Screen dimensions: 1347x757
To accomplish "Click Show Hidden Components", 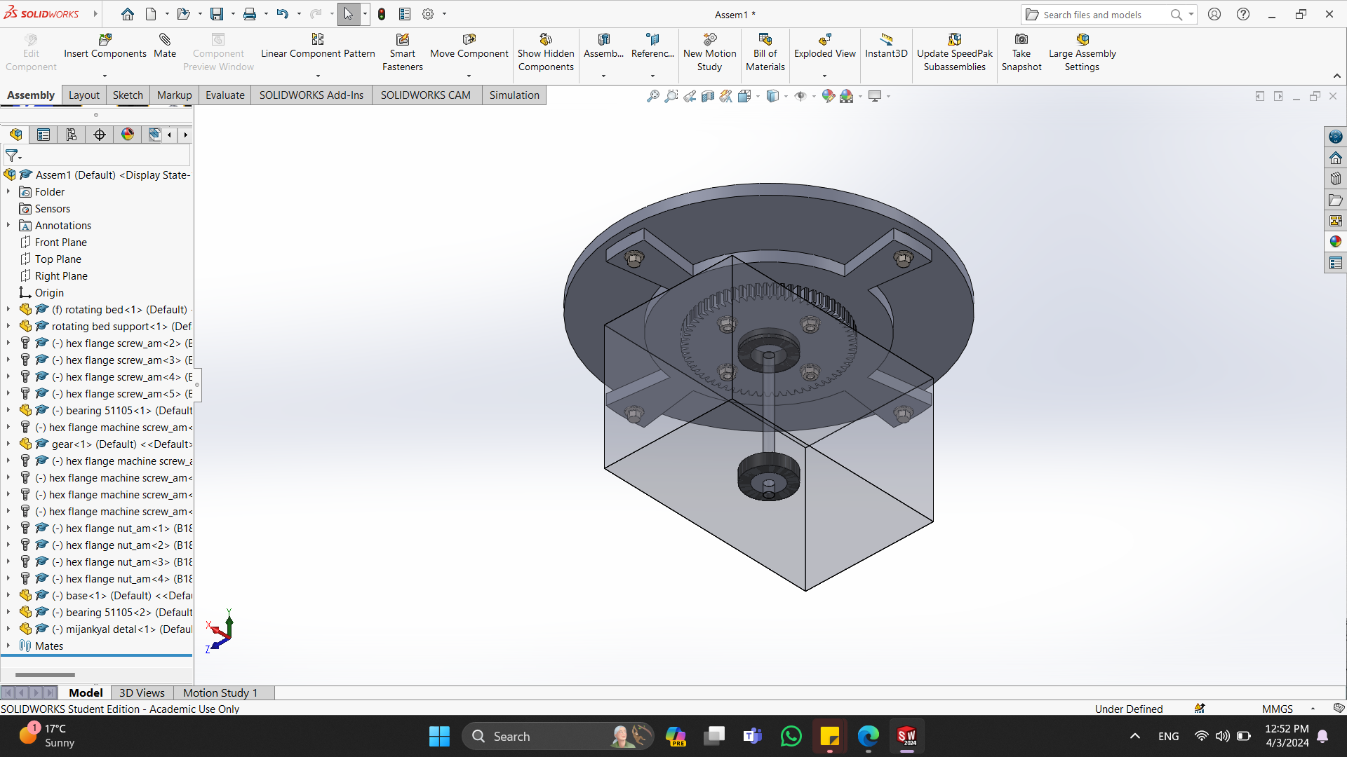I will (546, 53).
